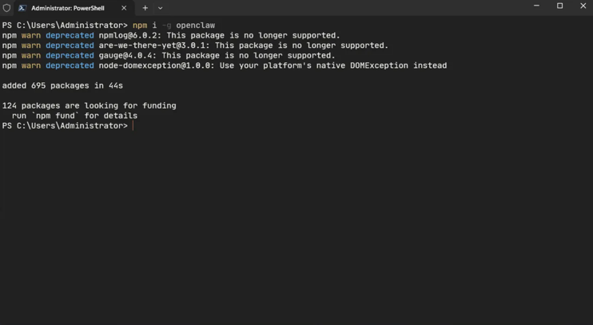Click the word "DOMException" in the warning

[379, 65]
